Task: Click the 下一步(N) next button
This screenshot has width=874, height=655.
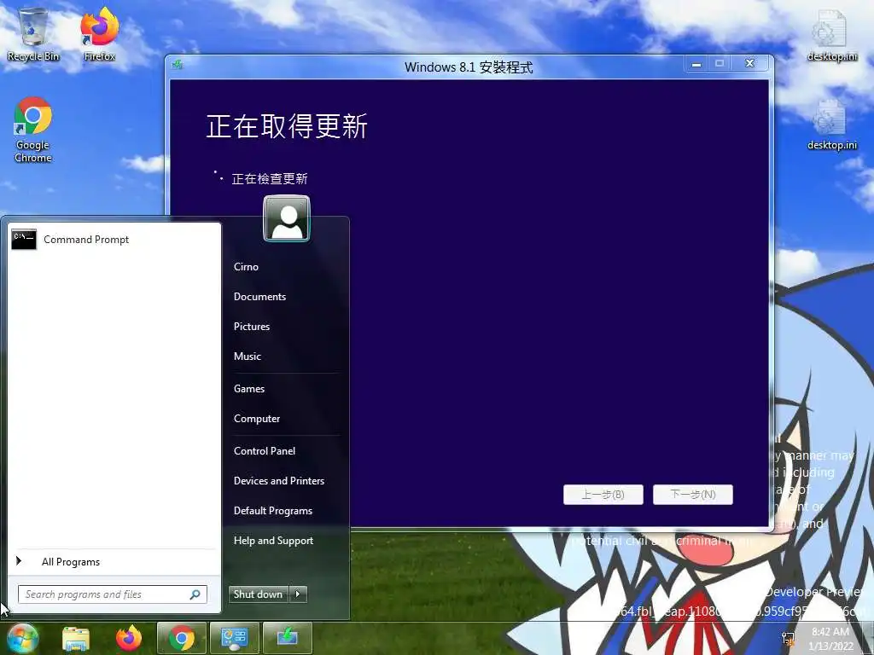Action: click(x=693, y=495)
